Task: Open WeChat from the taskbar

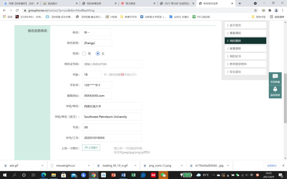Action: (x=163, y=175)
